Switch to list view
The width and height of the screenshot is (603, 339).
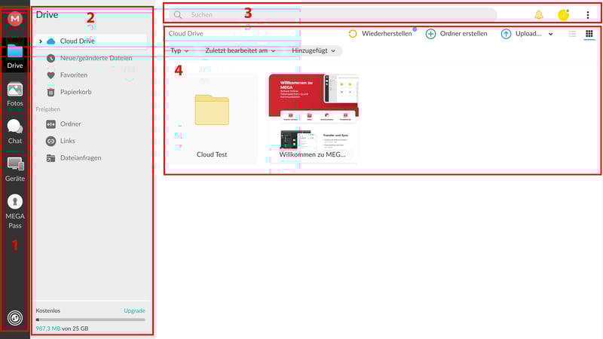click(x=572, y=34)
